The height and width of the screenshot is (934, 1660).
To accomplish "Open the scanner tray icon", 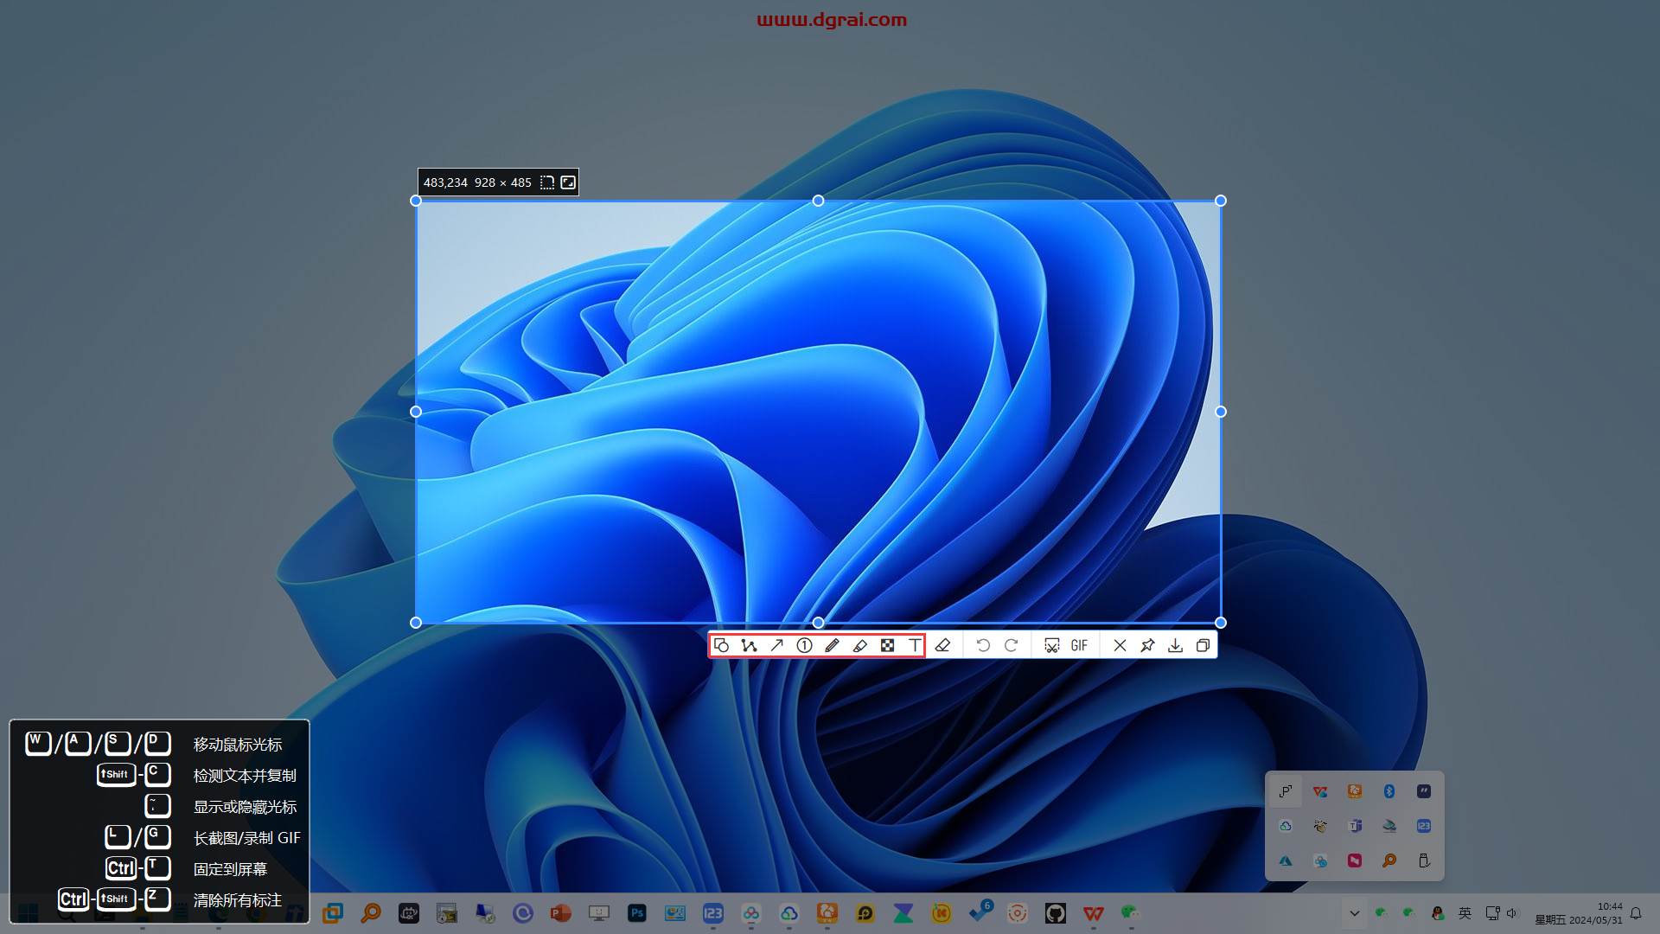I will 1389,826.
